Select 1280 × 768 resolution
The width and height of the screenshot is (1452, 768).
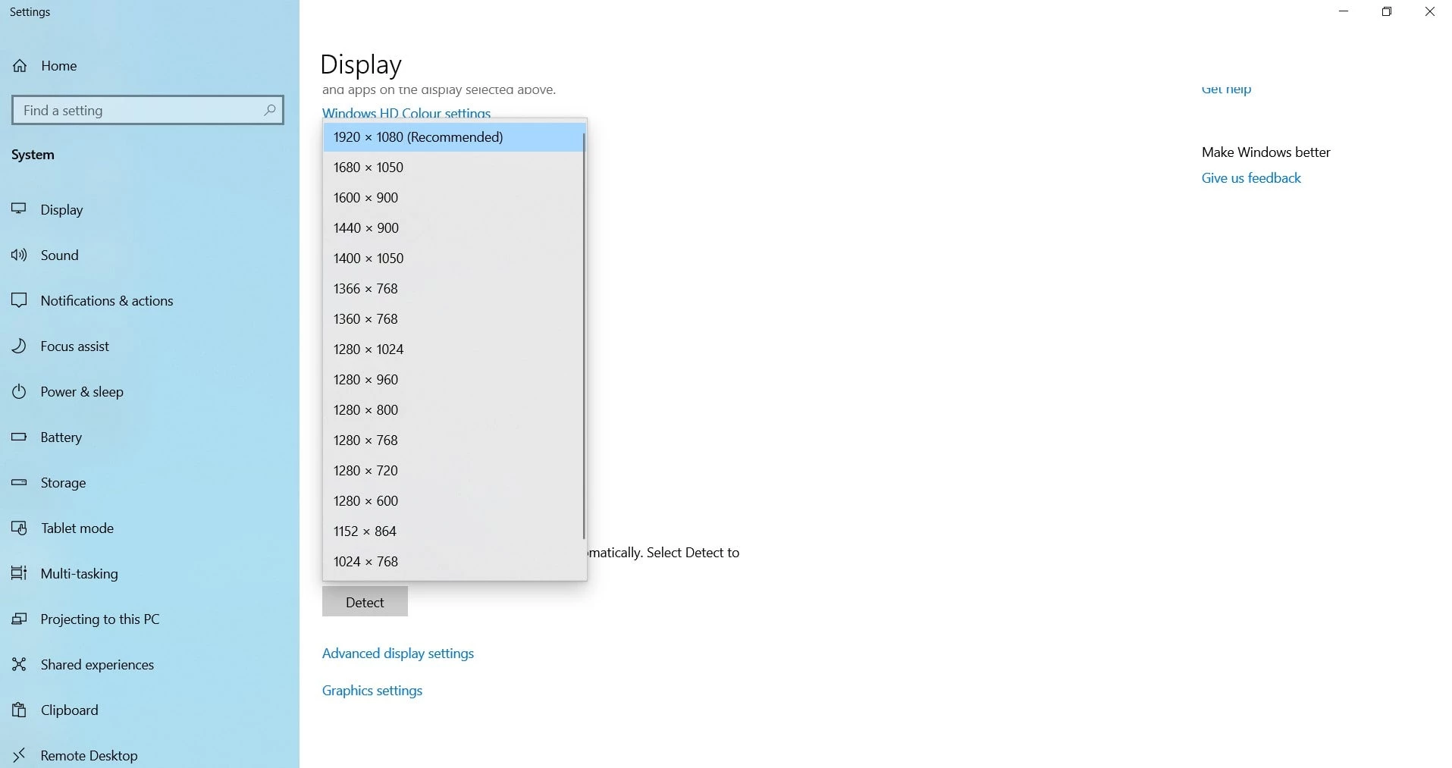tap(453, 440)
